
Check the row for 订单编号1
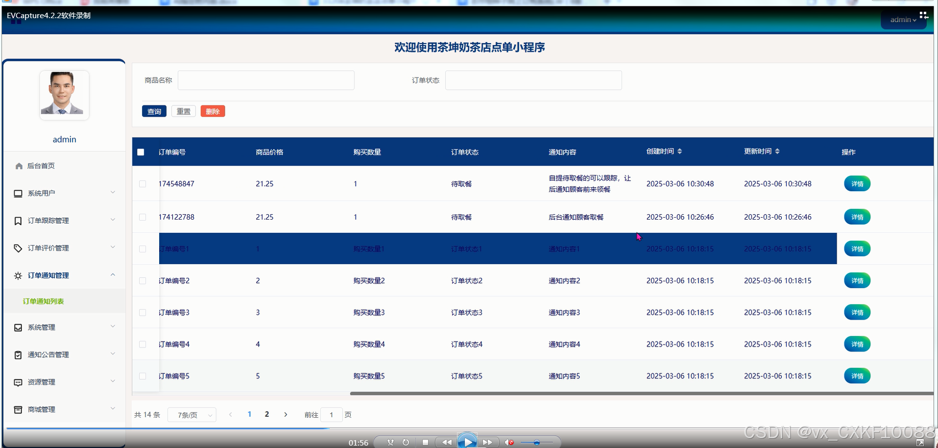[x=143, y=249]
